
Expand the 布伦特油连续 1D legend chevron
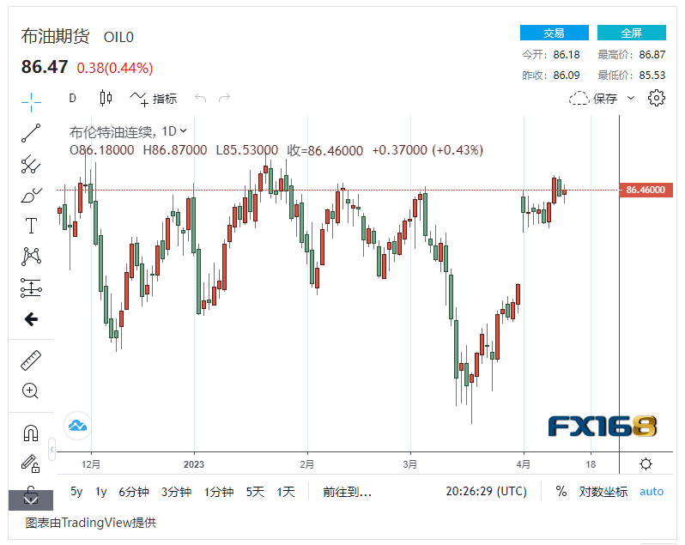click(x=184, y=131)
